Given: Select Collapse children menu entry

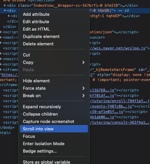Looking at the screenshot, I should [x=40, y=114].
